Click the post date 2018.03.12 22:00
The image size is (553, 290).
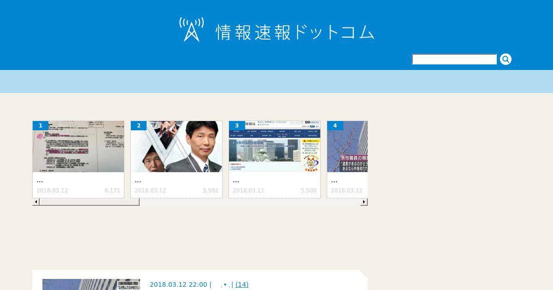coord(178,284)
